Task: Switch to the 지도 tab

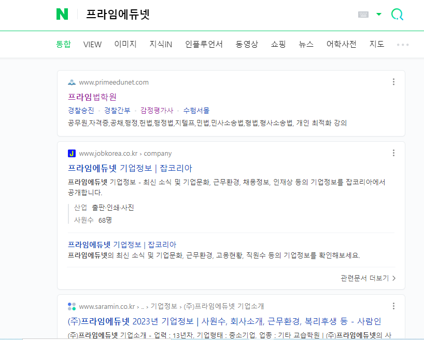Action: point(377,44)
